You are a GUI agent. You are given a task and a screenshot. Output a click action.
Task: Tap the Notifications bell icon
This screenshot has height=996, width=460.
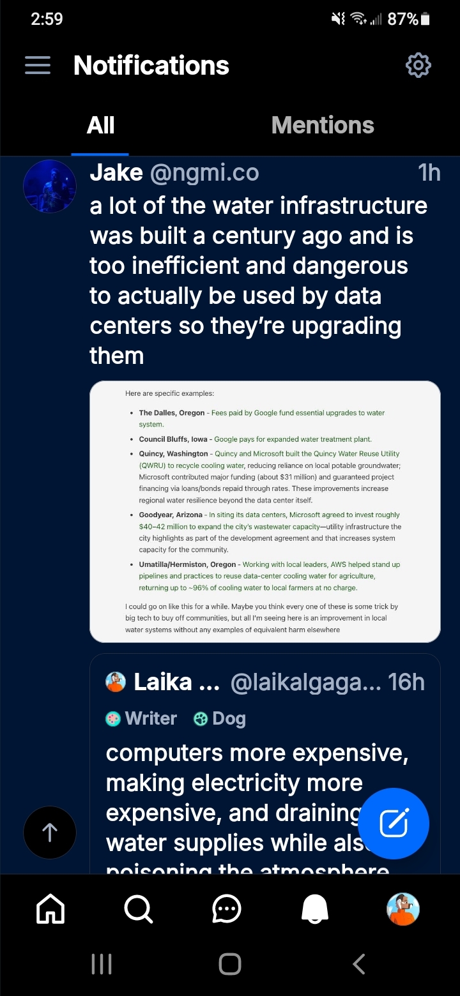[315, 909]
